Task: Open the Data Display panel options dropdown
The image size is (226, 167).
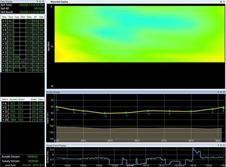Action: 38,1
